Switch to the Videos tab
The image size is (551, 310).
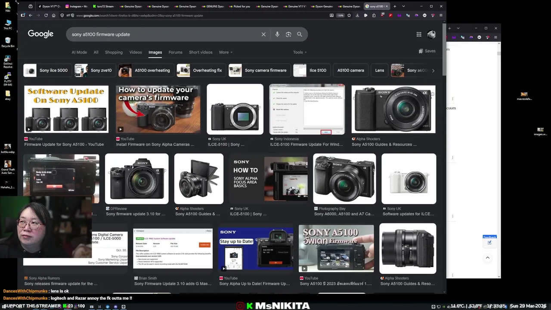click(x=136, y=52)
